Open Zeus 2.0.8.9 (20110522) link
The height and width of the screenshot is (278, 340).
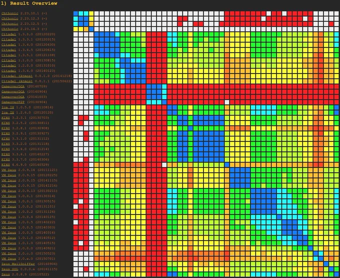coord(5,274)
